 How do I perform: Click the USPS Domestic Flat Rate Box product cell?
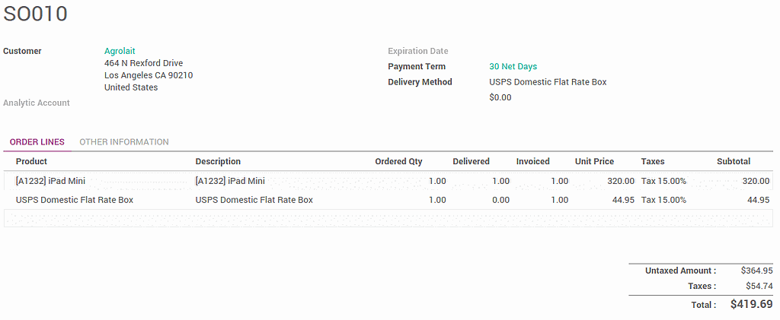[x=75, y=200]
